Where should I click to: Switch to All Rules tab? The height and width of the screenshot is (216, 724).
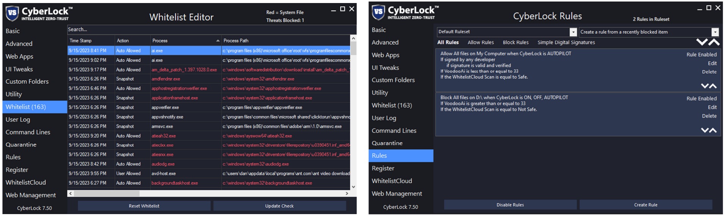pos(448,42)
